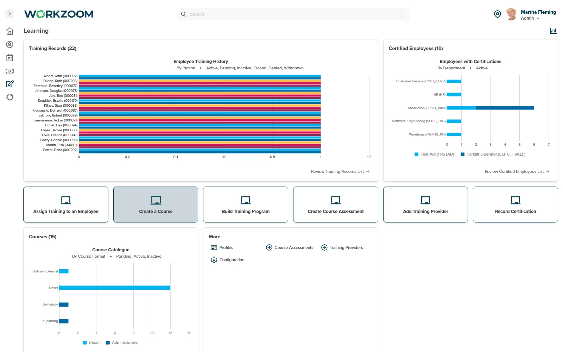Click the Course Assessments arrow icon
The width and height of the screenshot is (563, 352).
pos(269,247)
